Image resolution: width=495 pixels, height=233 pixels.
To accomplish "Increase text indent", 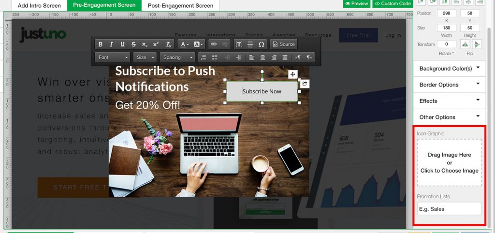I will tap(239, 58).
